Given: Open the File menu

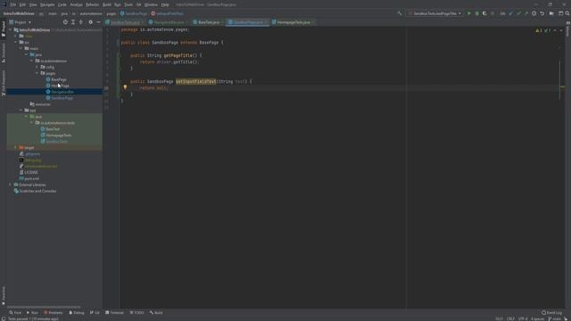Looking at the screenshot, I should [13, 4].
